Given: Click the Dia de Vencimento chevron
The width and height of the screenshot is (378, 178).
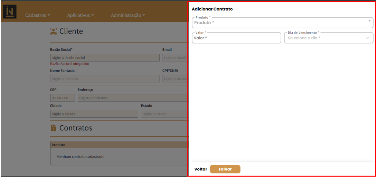Looking at the screenshot, I should tap(368, 38).
